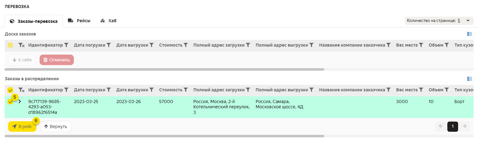Toggle select-all checkbox in Заказы в распределении

(x=10, y=90)
